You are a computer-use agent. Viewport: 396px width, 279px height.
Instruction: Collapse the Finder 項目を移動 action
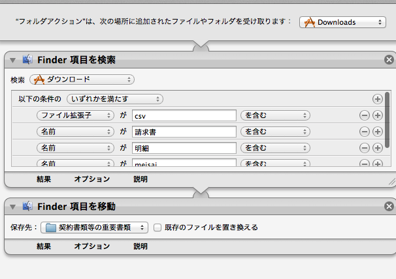click(x=12, y=207)
